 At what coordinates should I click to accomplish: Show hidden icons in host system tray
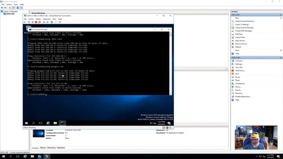click(257, 156)
